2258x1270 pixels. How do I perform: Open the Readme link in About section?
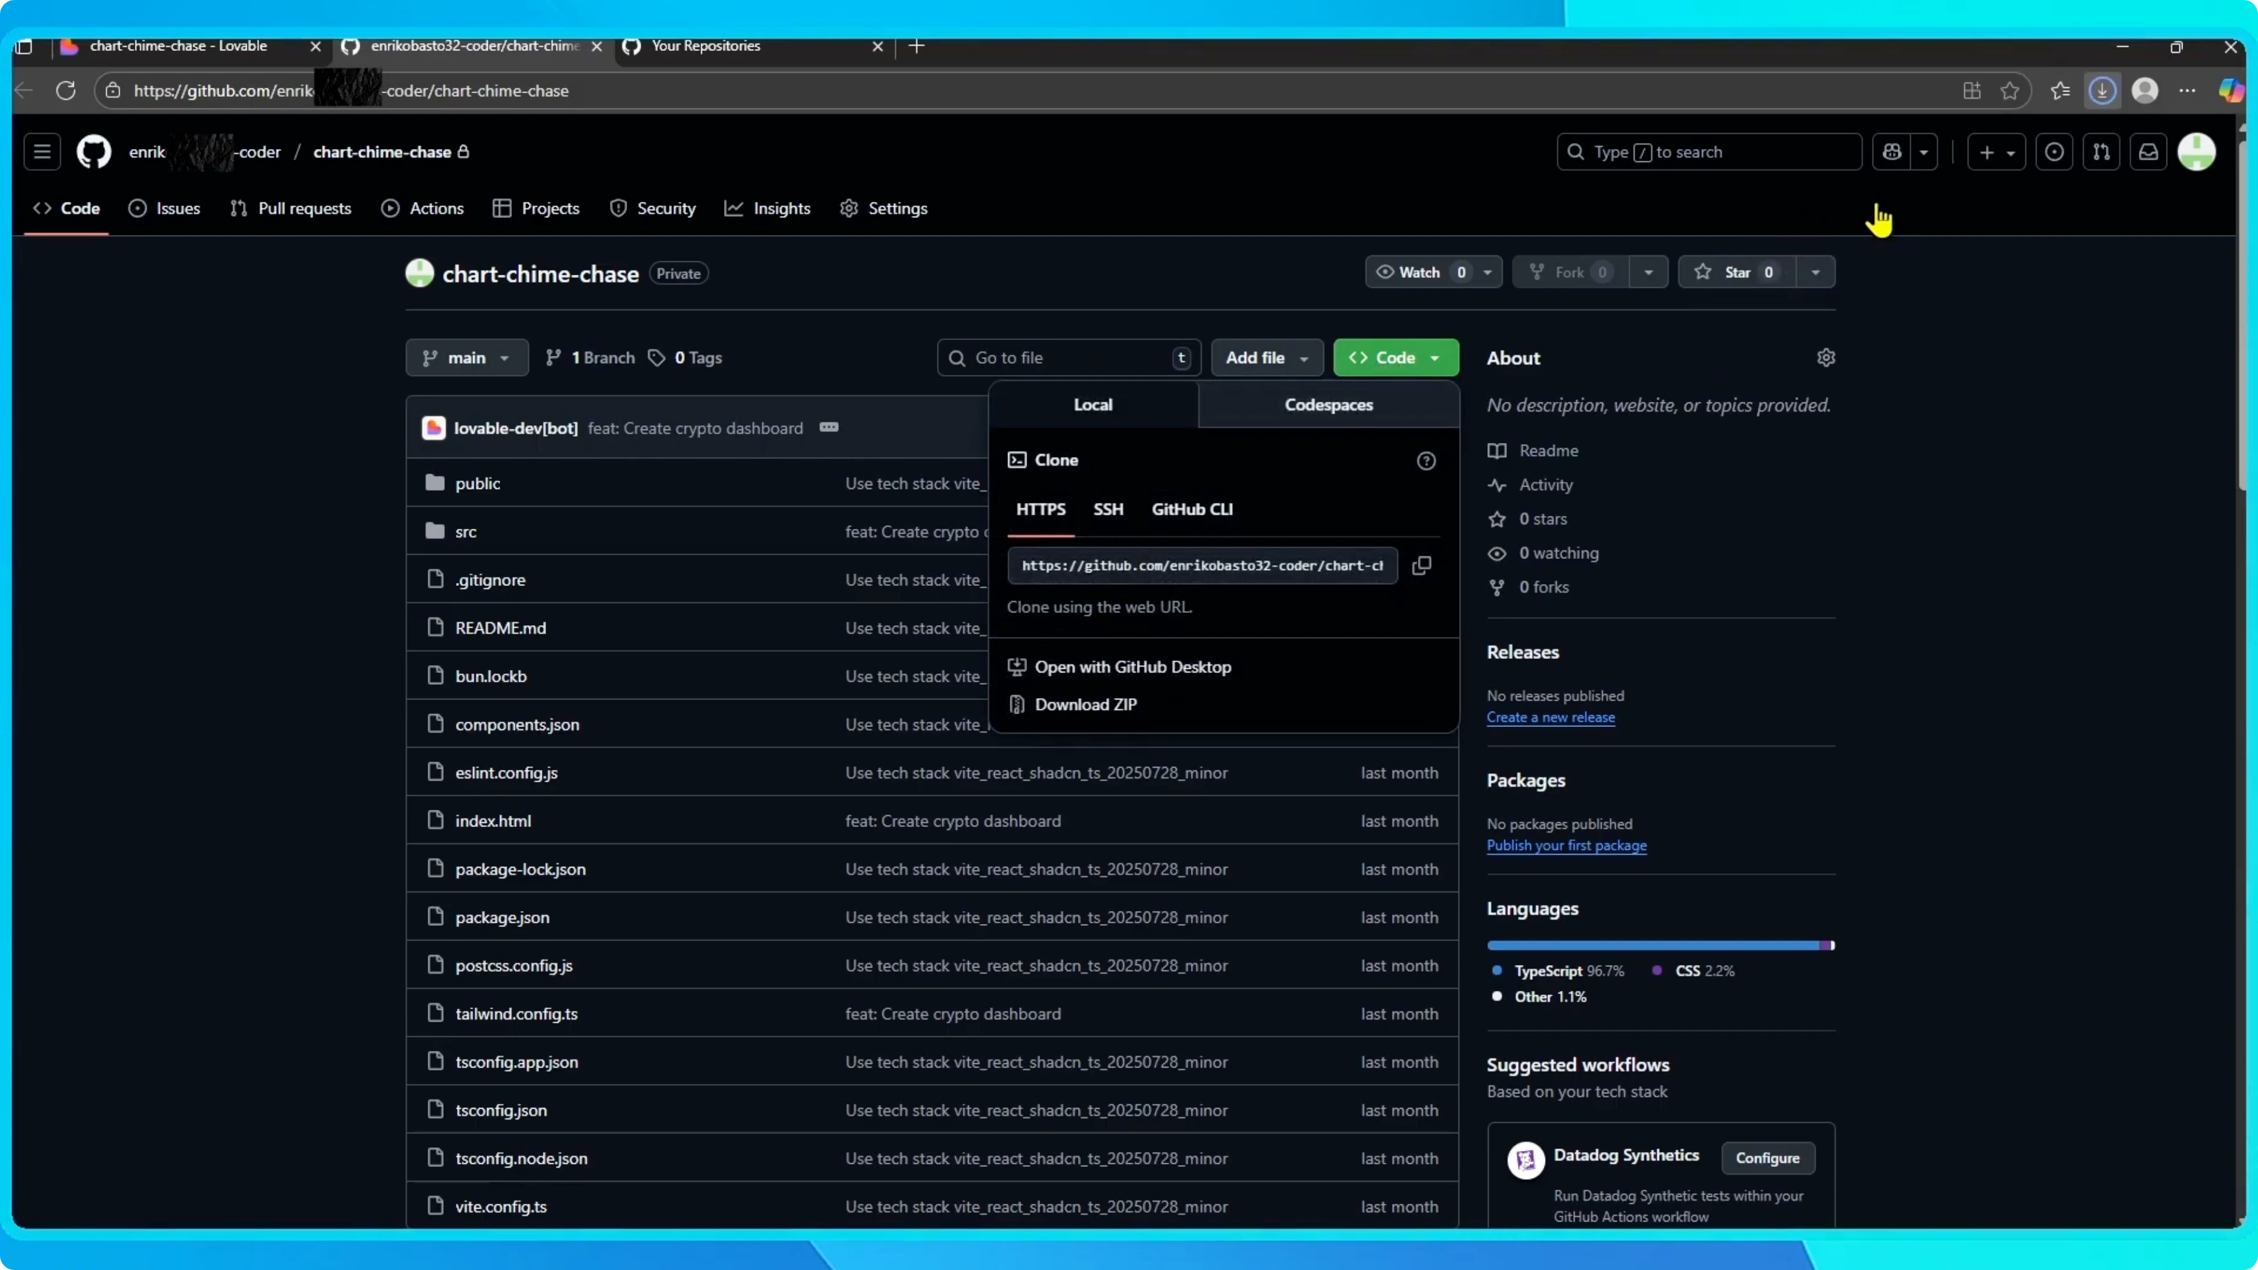[x=1548, y=450]
